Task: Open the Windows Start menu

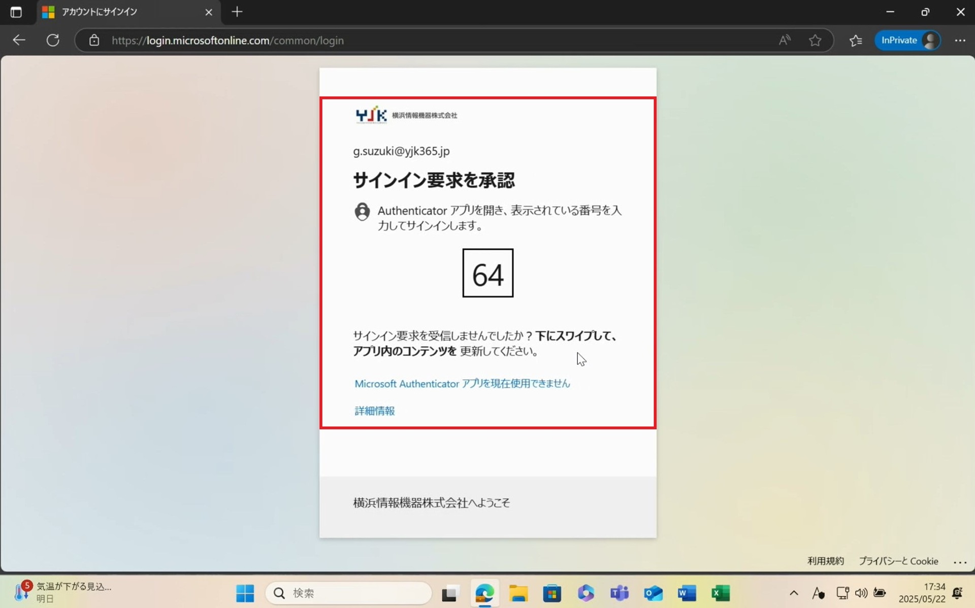Action: pos(245,593)
